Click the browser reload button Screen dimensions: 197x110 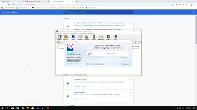[9, 5]
